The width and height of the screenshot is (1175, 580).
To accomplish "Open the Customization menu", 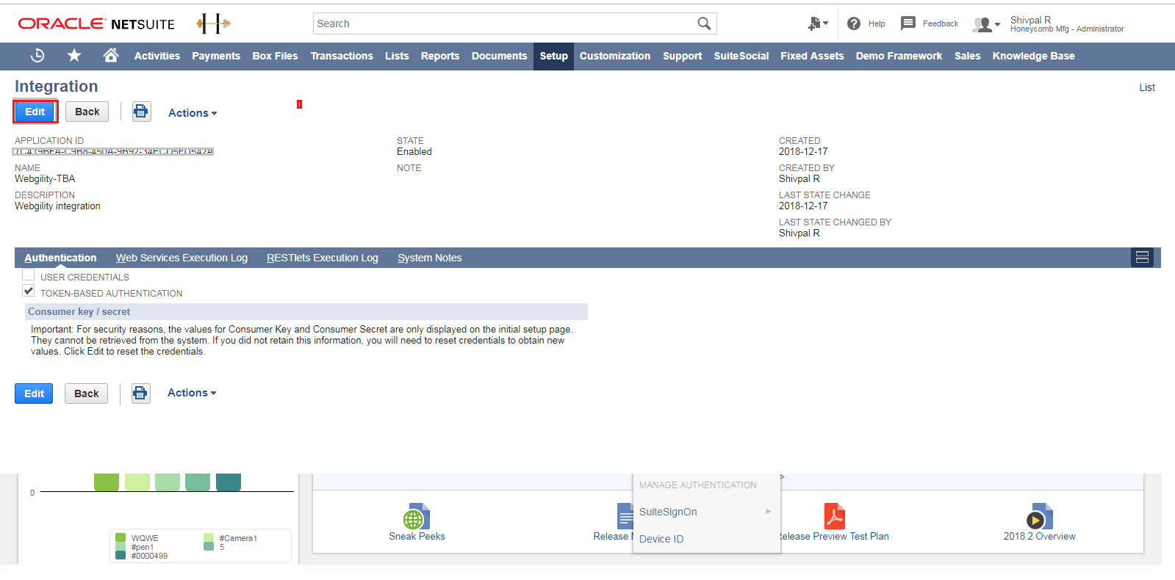I will point(615,56).
